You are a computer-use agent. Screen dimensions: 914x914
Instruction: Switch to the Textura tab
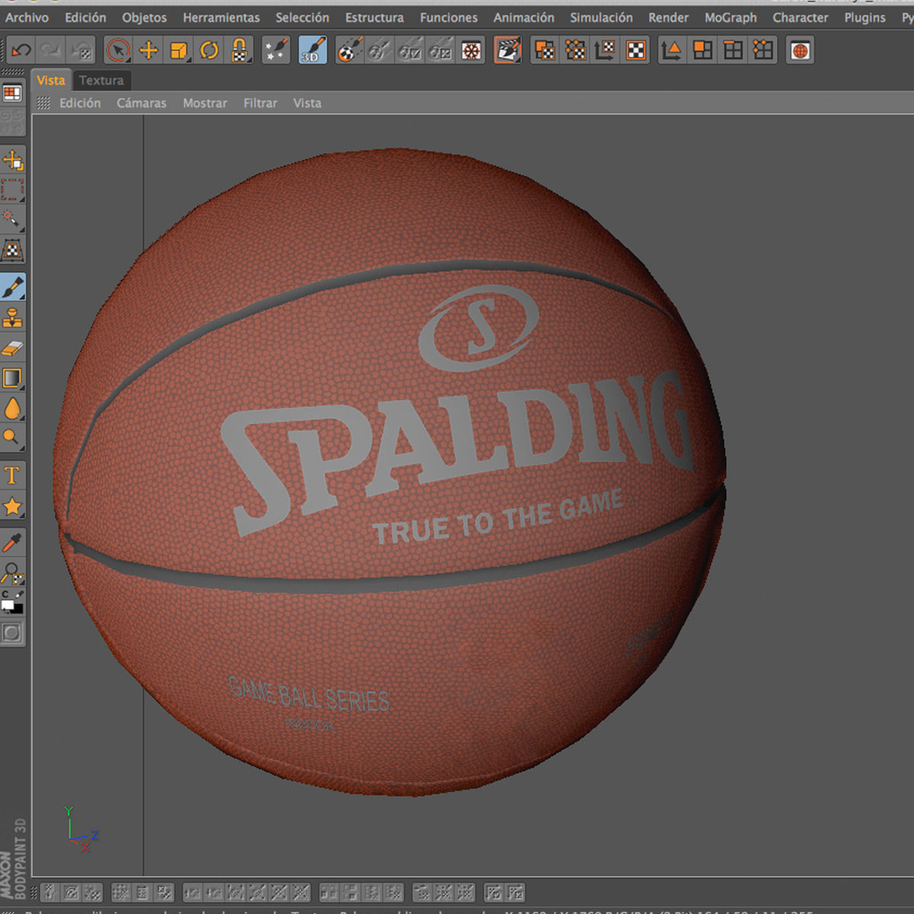(x=101, y=80)
